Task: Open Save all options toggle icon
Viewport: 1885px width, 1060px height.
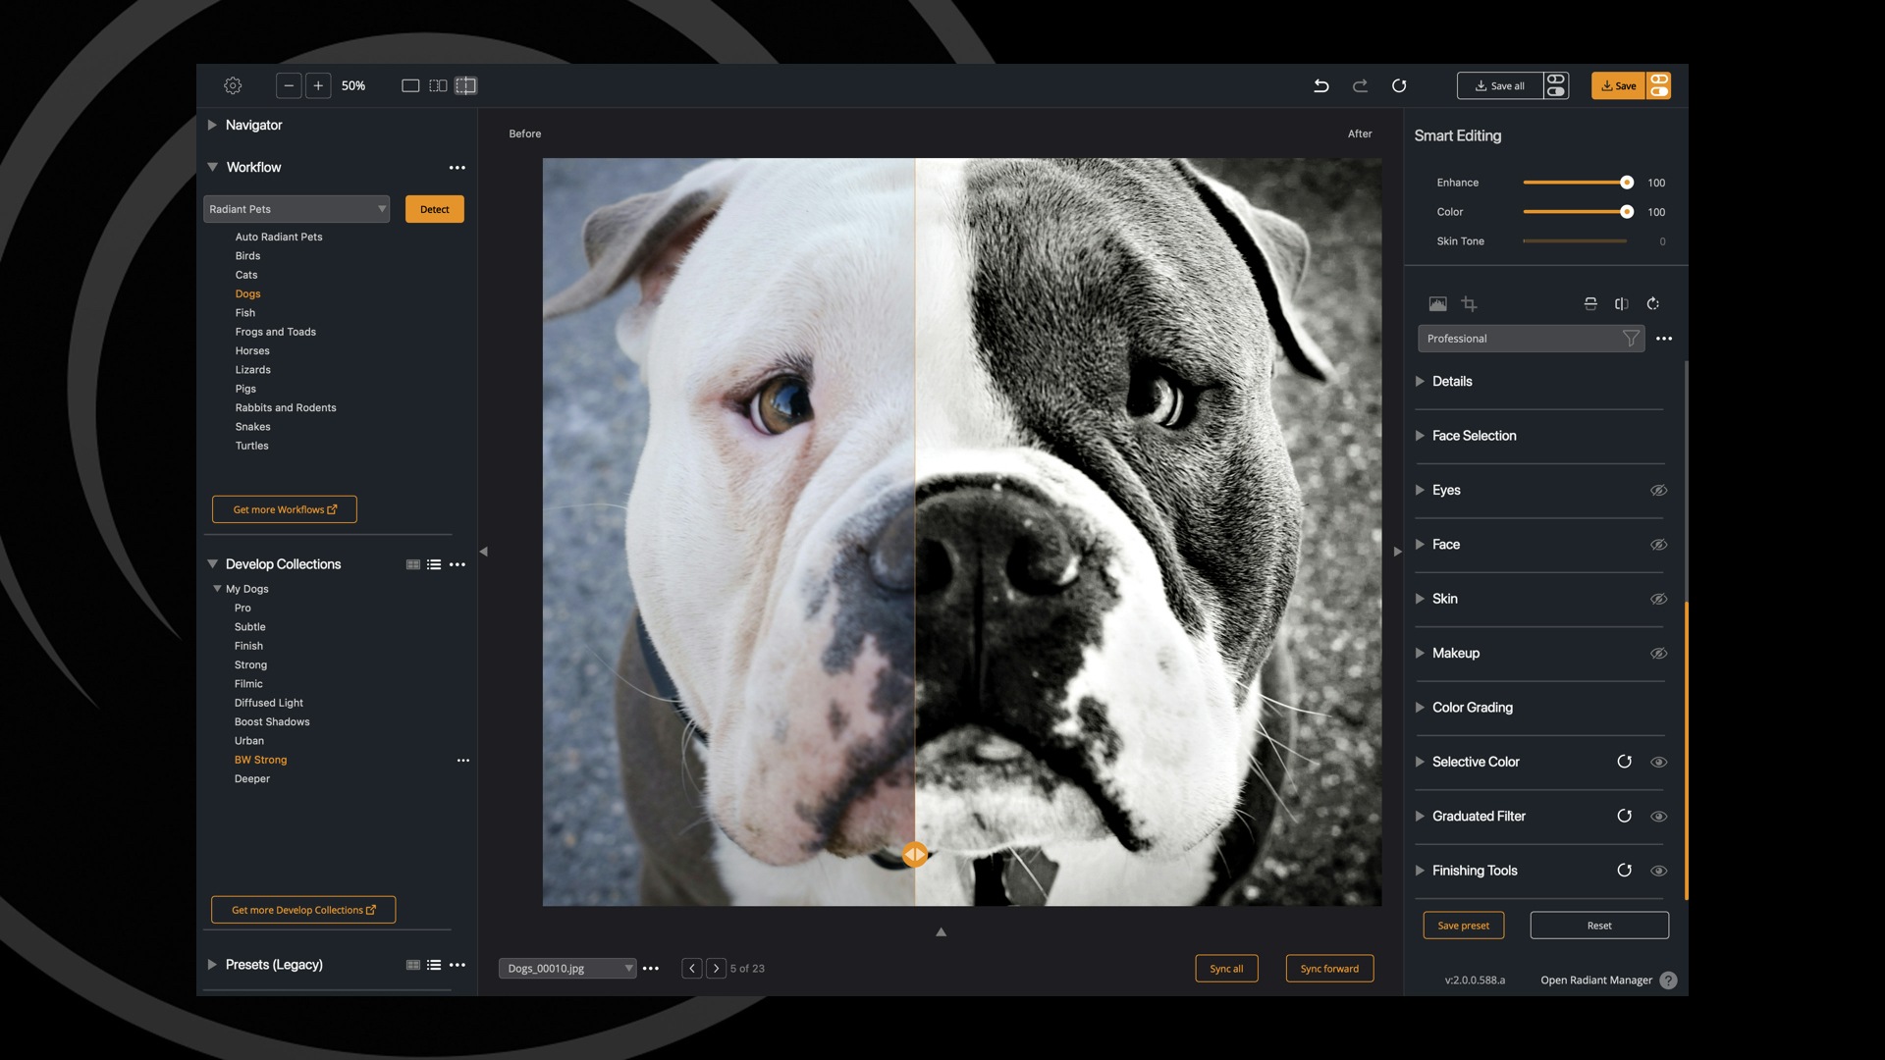Action: [x=1556, y=85]
